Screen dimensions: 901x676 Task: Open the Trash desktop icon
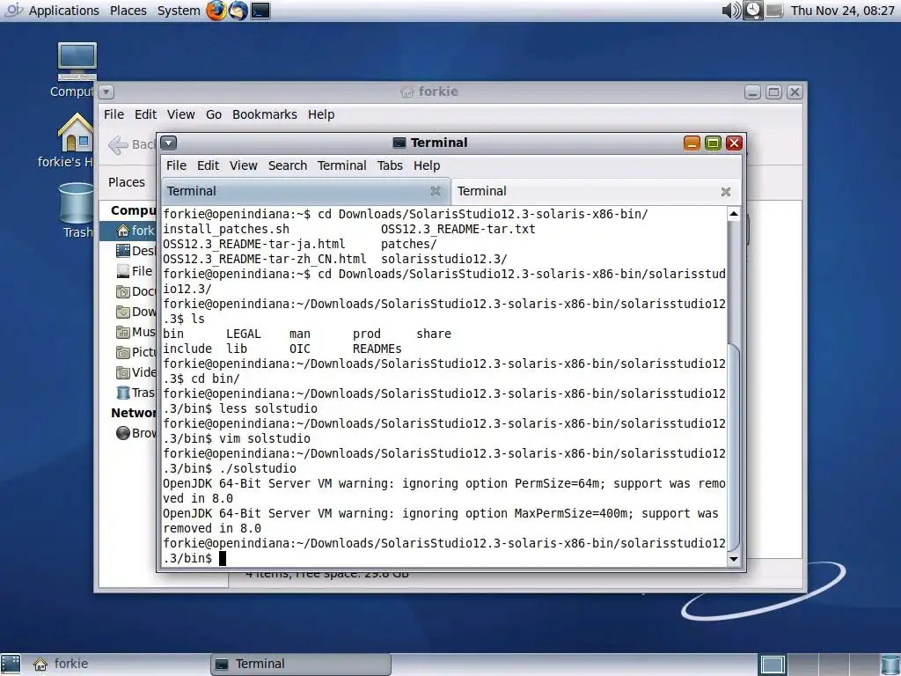[77, 210]
